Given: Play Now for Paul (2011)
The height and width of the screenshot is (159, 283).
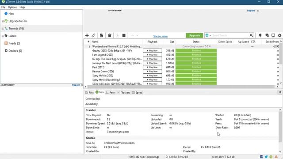Looking at the screenshot, I should (153, 67).
